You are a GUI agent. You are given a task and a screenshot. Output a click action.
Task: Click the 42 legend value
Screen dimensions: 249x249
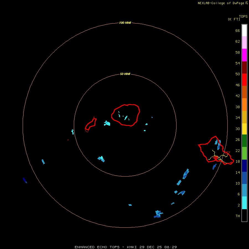point(238,96)
